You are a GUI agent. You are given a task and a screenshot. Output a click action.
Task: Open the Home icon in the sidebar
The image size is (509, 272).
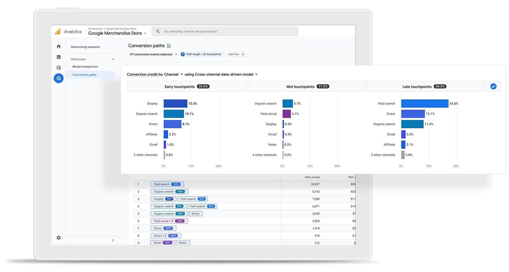58,46
